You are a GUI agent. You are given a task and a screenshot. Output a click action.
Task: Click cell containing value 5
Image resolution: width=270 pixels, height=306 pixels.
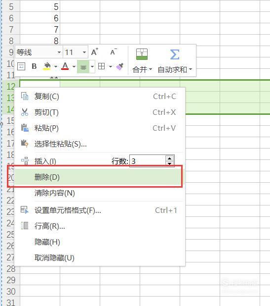click(40, 7)
